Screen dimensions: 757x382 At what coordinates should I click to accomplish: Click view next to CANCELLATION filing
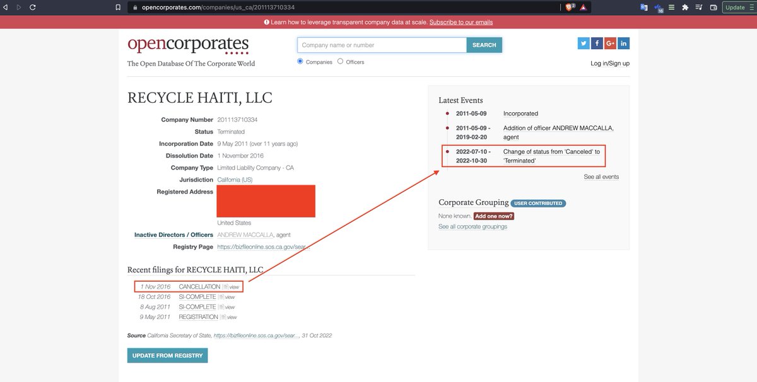pyautogui.click(x=234, y=287)
